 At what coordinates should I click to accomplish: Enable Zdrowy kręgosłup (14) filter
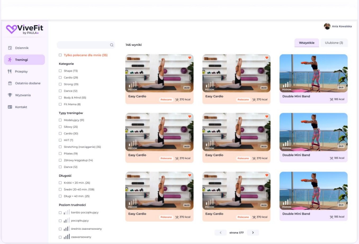click(60, 160)
